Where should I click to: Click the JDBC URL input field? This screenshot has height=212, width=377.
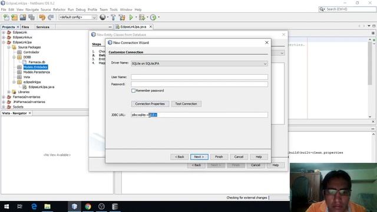[199, 115]
